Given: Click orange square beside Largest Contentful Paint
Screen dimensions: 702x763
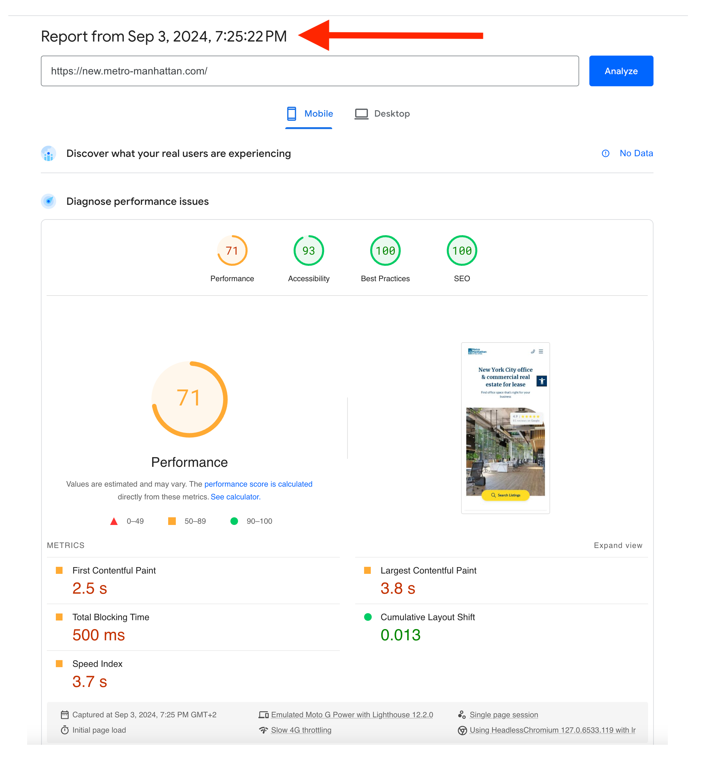Looking at the screenshot, I should (367, 570).
